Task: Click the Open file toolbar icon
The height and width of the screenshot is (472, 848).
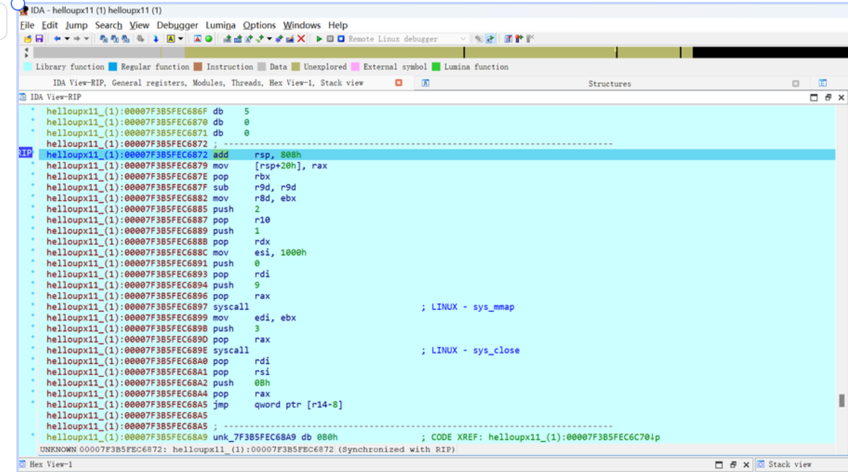Action: click(x=28, y=39)
